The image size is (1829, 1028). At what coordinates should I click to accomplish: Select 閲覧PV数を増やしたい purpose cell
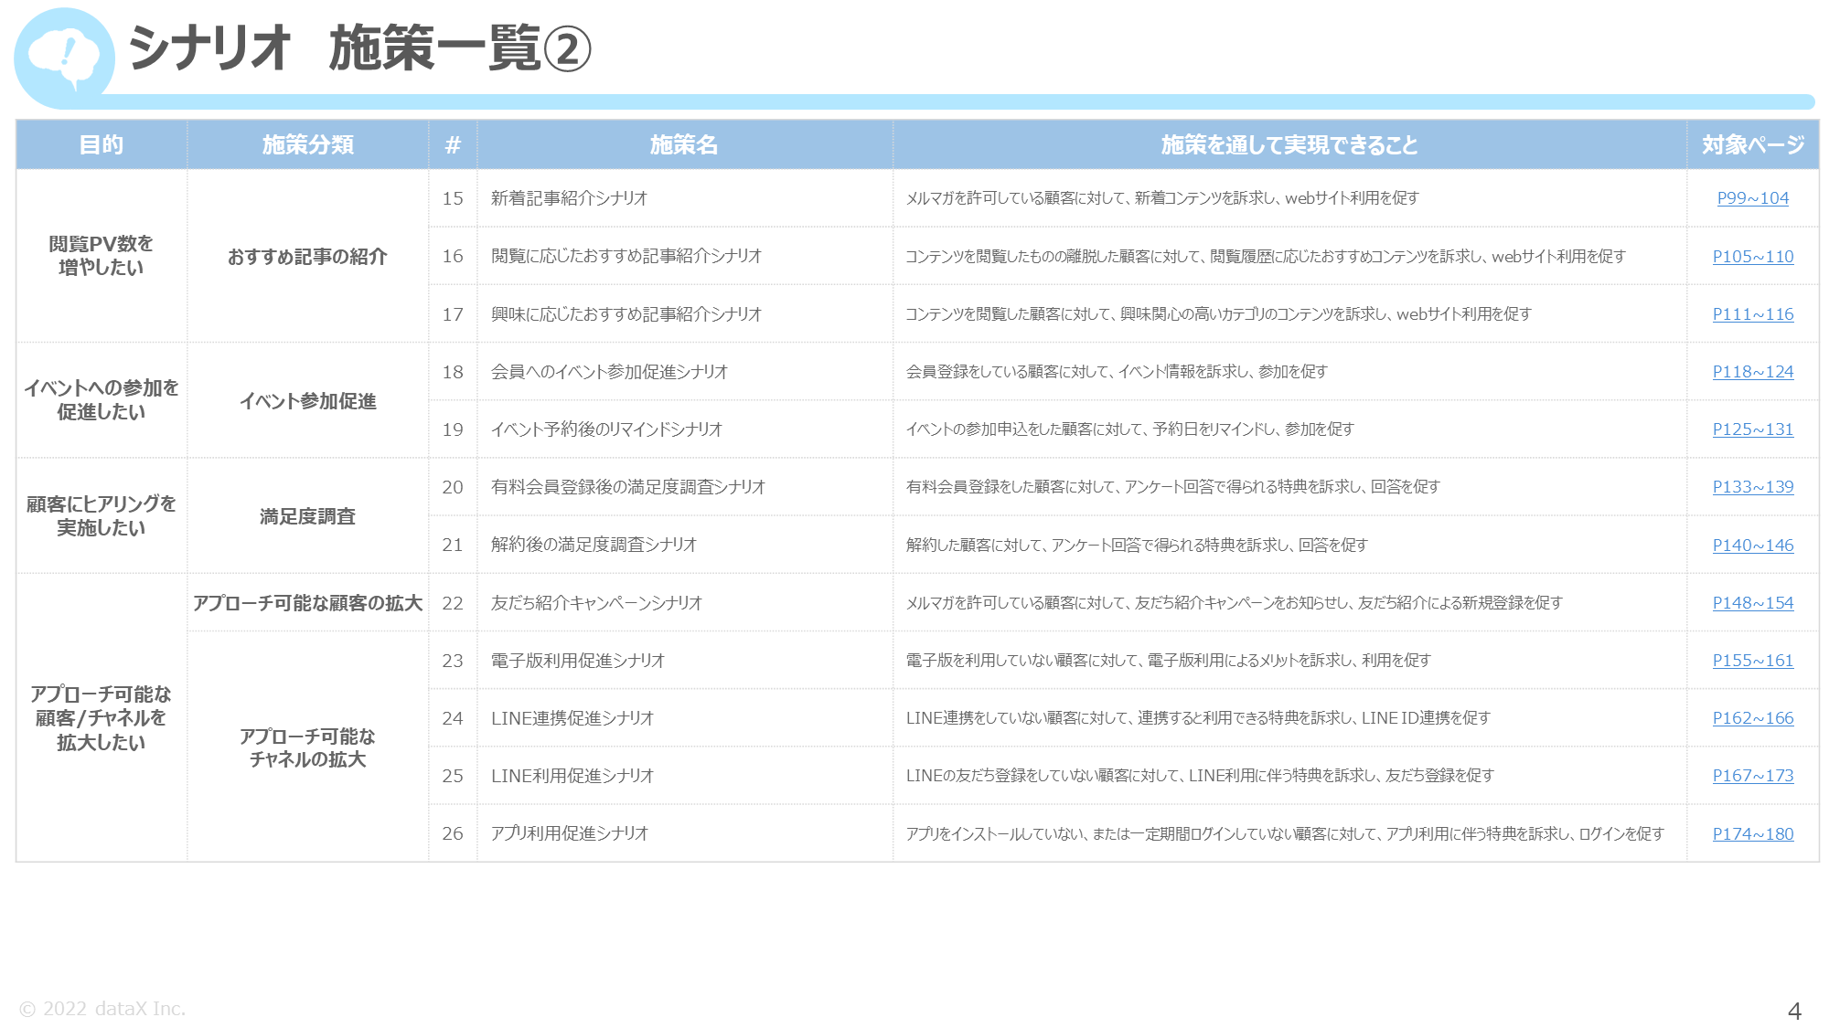pos(102,256)
